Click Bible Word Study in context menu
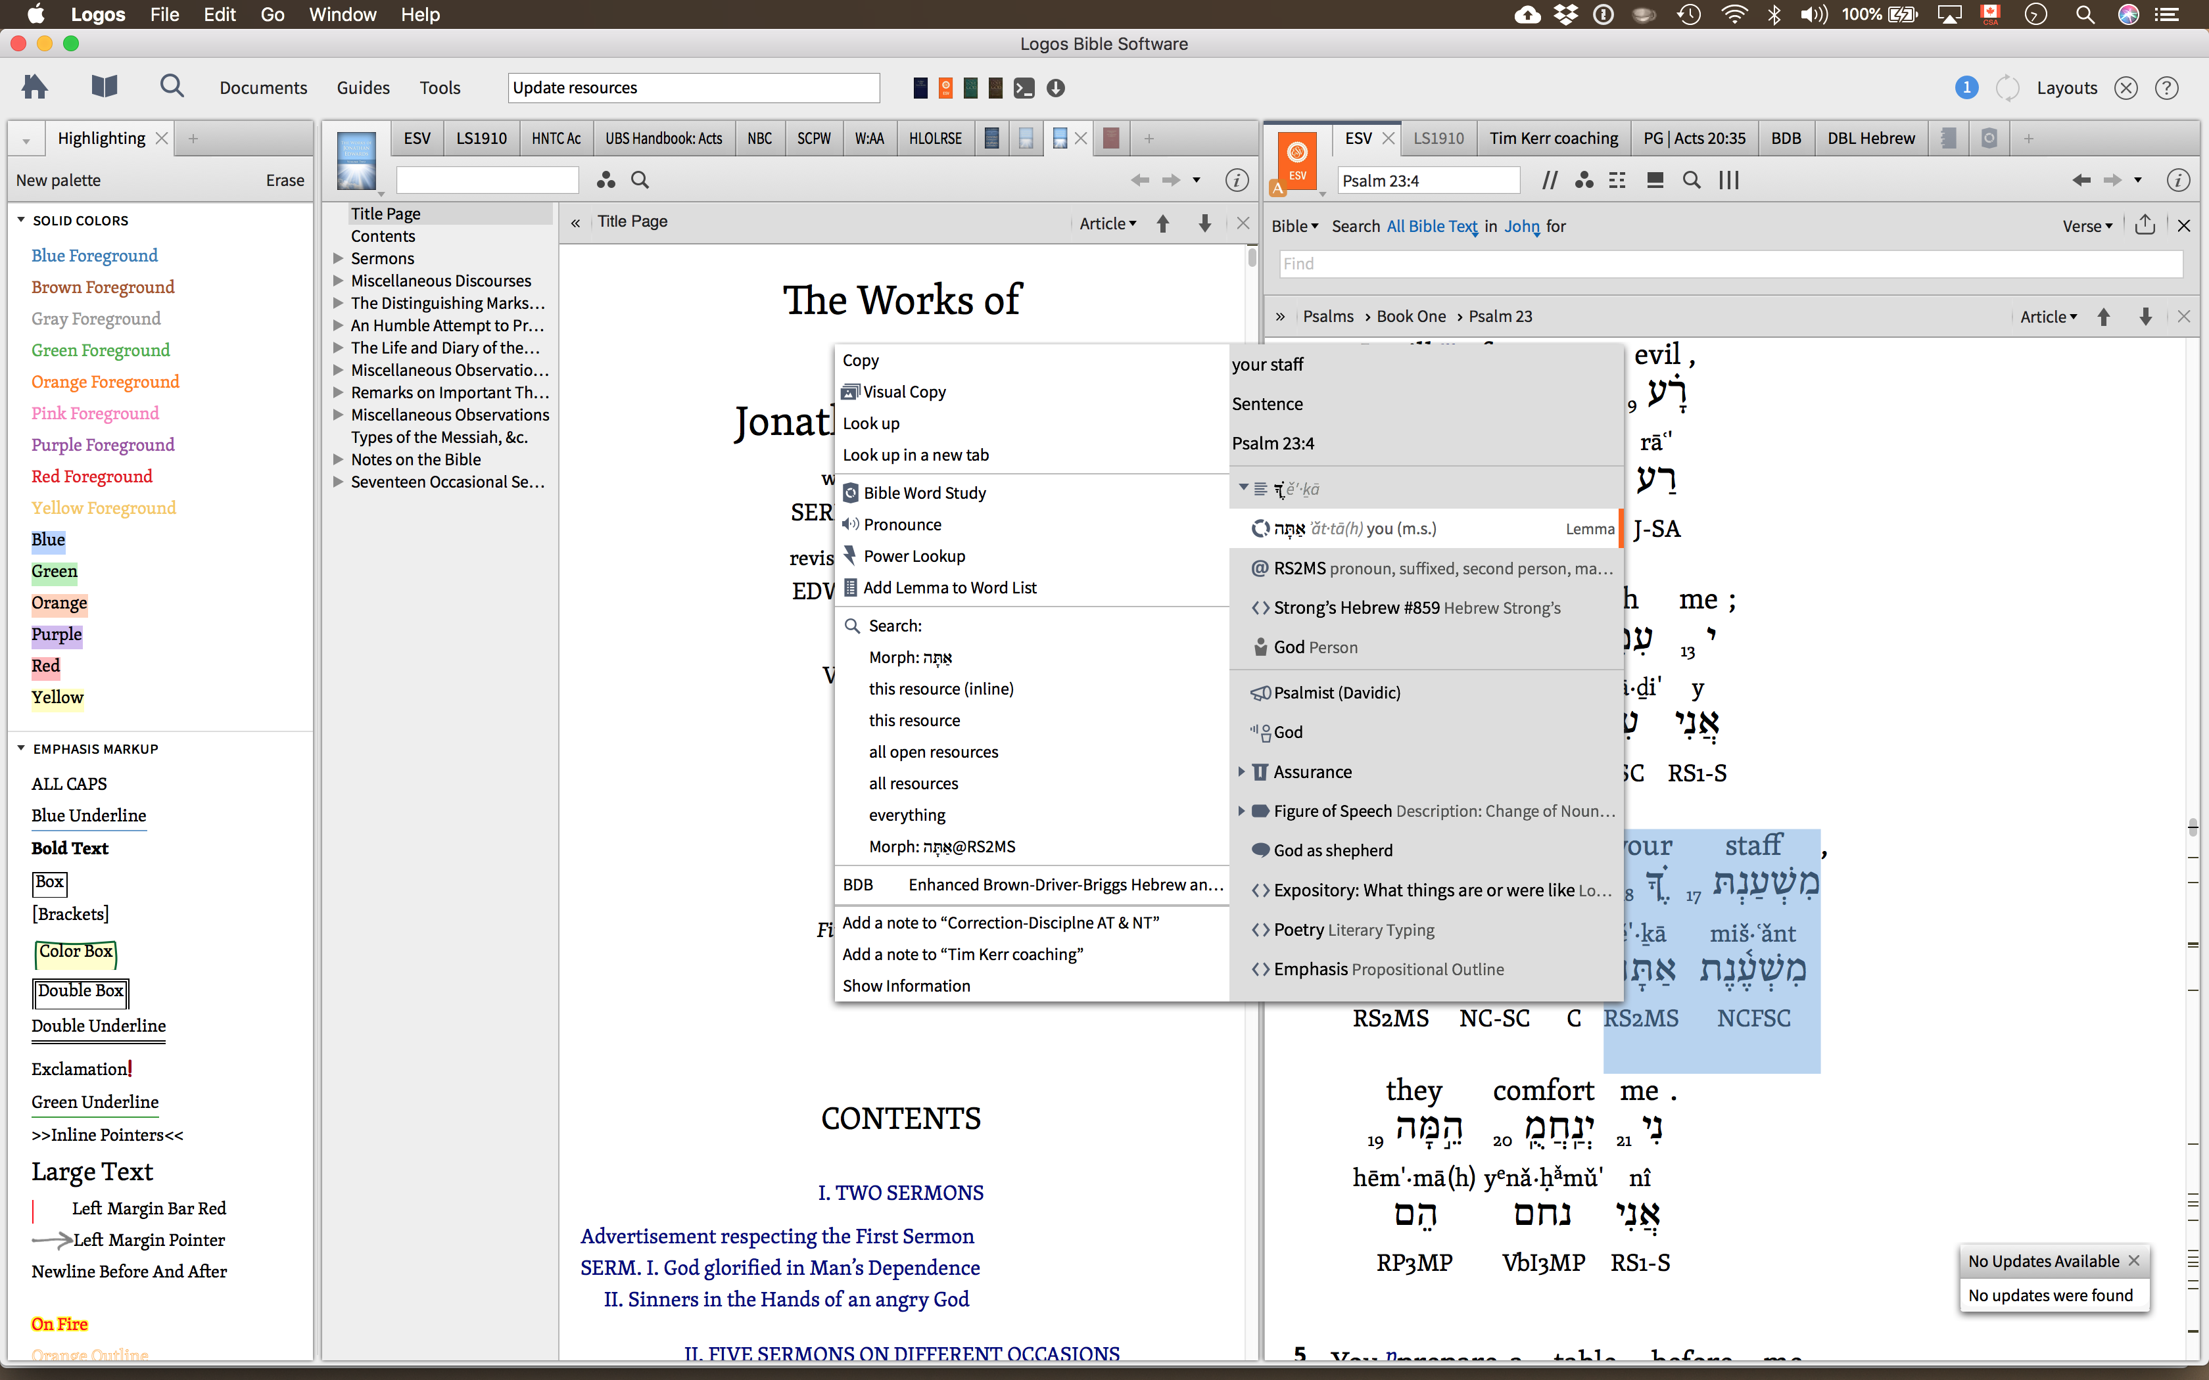The image size is (2209, 1380). 924,493
